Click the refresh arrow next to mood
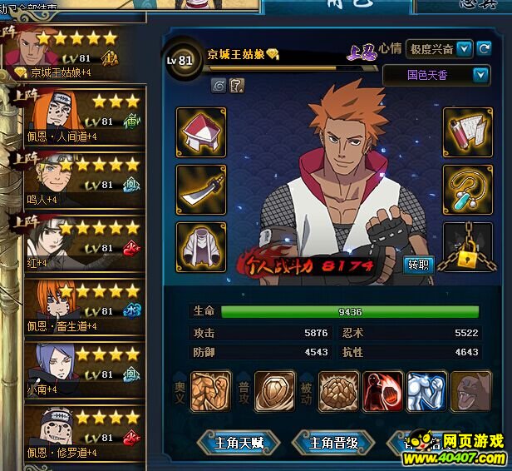The height and width of the screenshot is (471, 512). click(x=484, y=49)
